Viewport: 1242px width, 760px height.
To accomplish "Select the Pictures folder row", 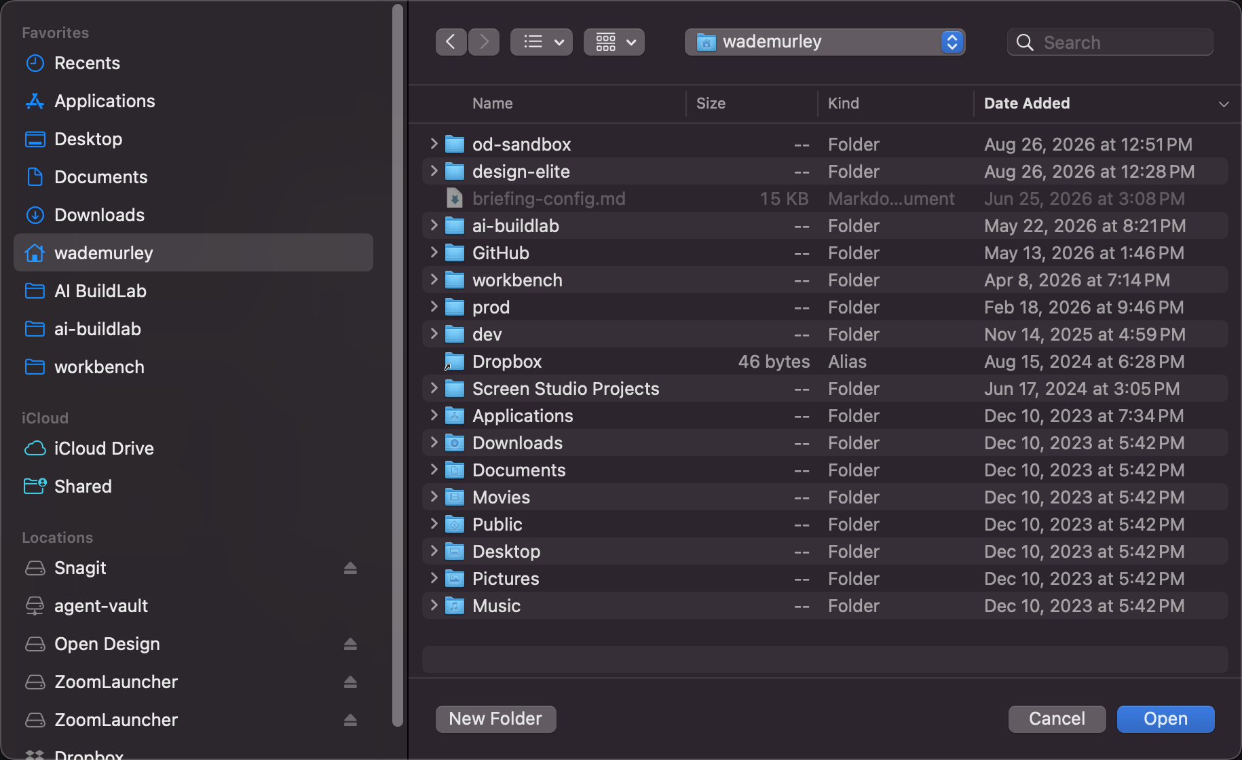I will point(825,578).
